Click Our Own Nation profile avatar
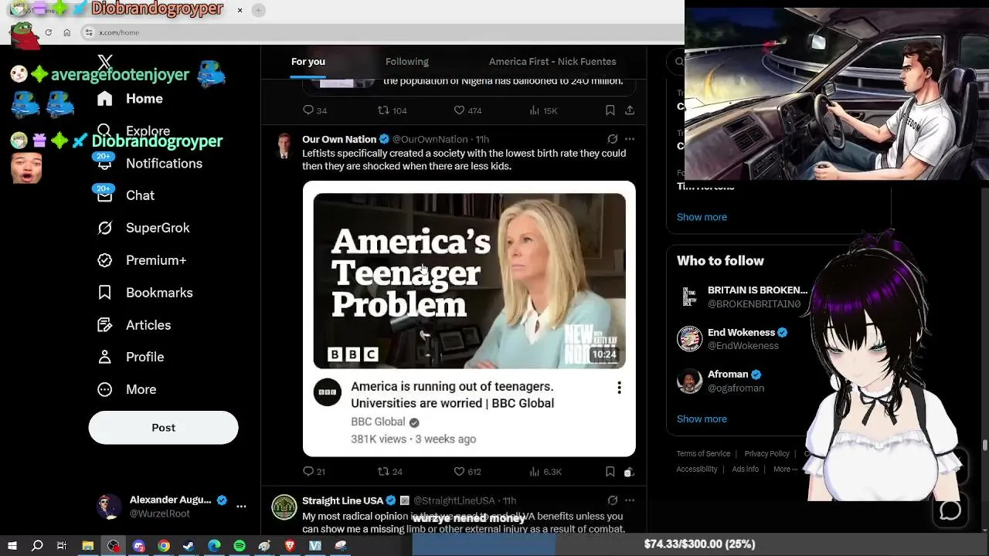This screenshot has width=989, height=556. click(284, 145)
